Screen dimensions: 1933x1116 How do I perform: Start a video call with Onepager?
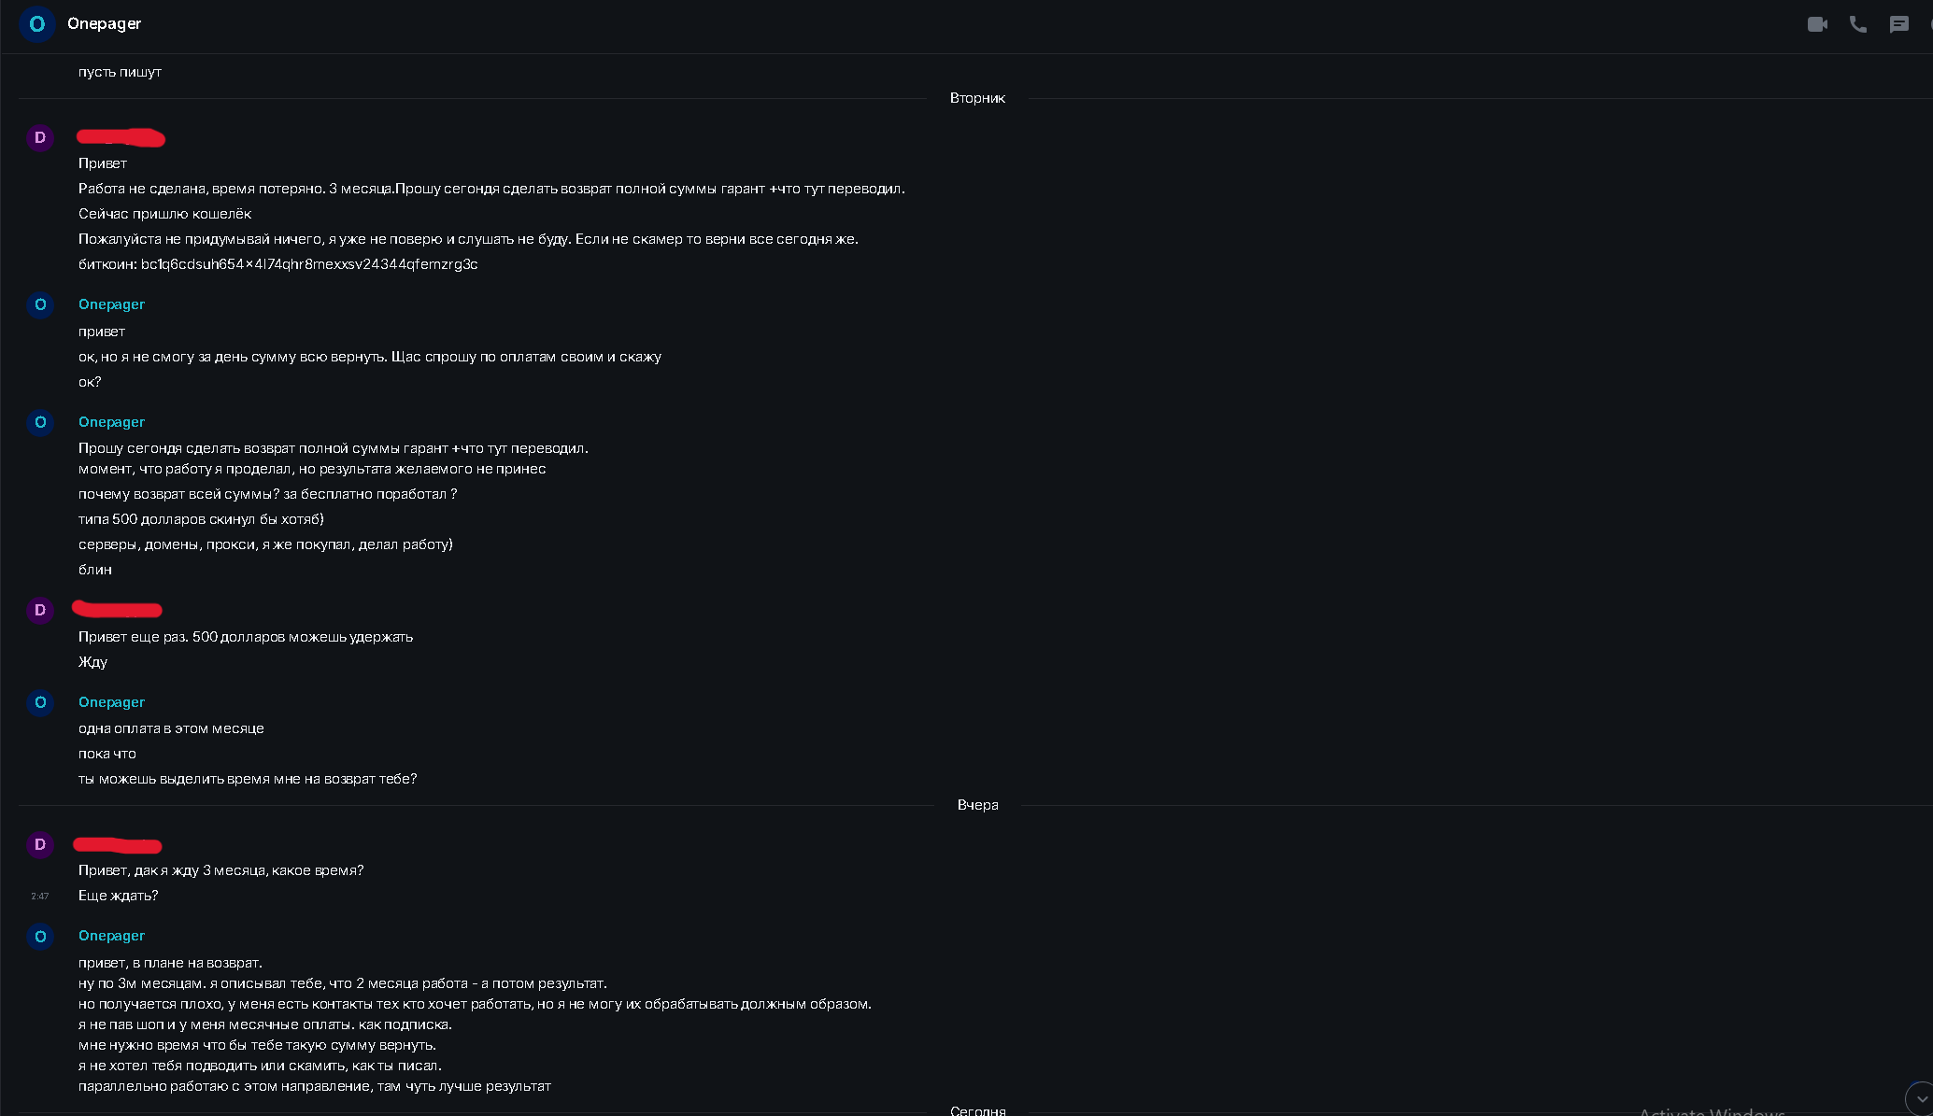coord(1817,24)
